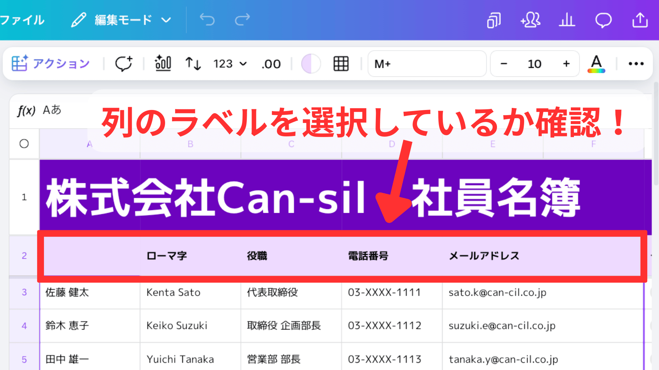
Task: Click the 役職 header cell
Action: 291,256
